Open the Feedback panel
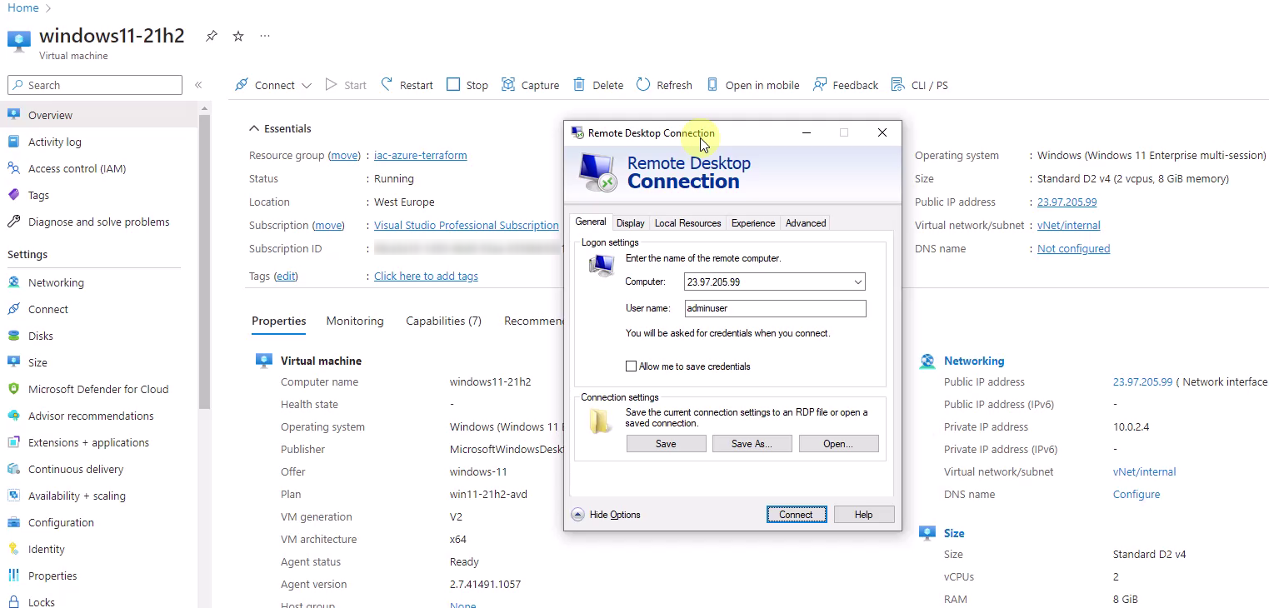Image resolution: width=1269 pixels, height=608 pixels. 846,85
